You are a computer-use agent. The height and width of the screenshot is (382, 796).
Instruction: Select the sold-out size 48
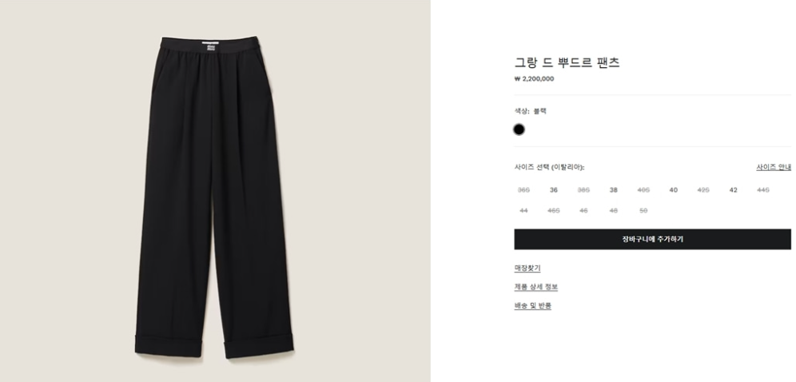[613, 210]
